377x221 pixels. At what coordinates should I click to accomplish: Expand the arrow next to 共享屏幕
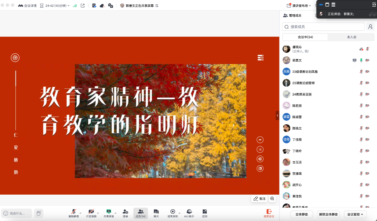pos(115,213)
